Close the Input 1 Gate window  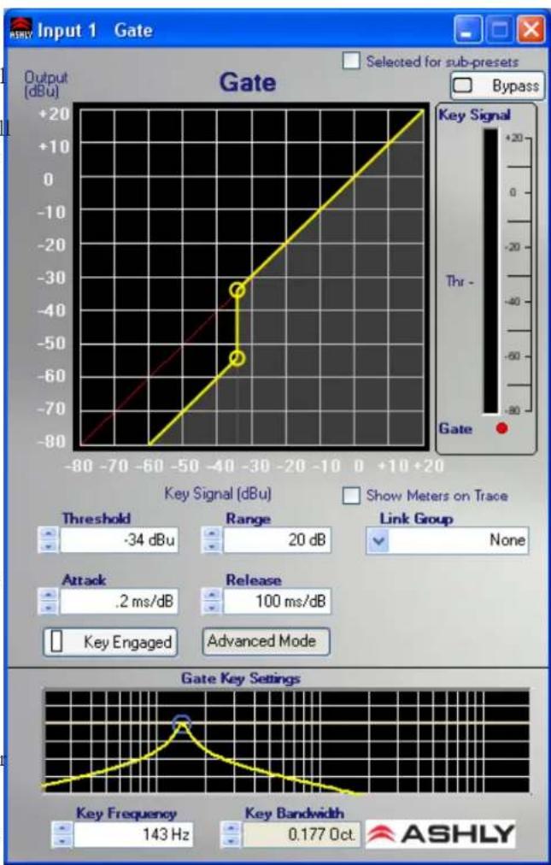[x=530, y=29]
